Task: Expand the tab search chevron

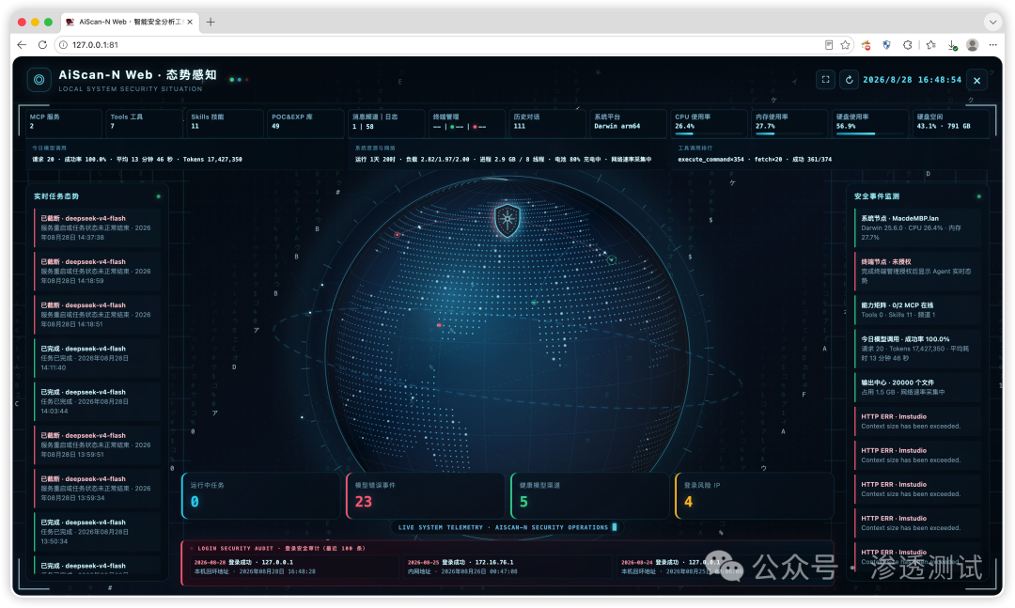Action: point(992,22)
